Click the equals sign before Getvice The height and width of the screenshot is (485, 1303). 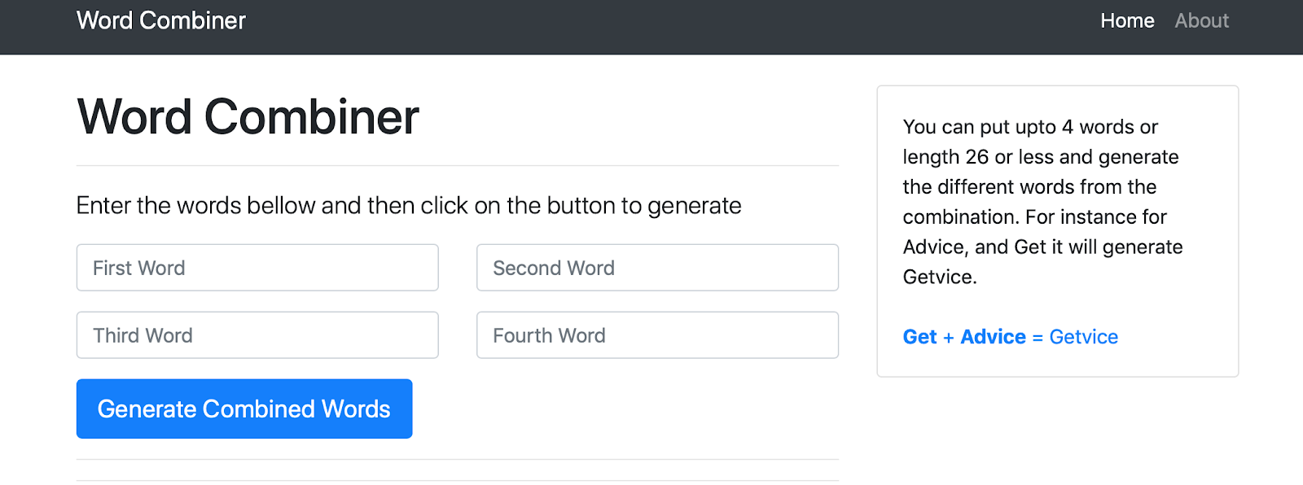click(x=1038, y=338)
